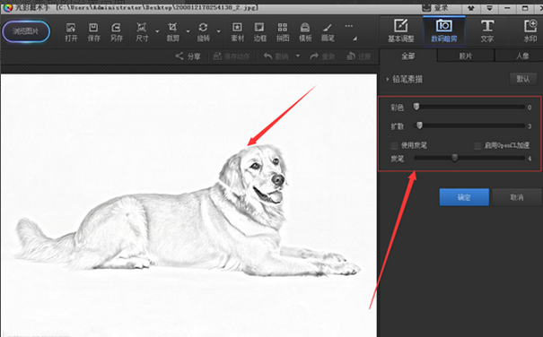Select the 裁剪 crop tool

point(172,32)
